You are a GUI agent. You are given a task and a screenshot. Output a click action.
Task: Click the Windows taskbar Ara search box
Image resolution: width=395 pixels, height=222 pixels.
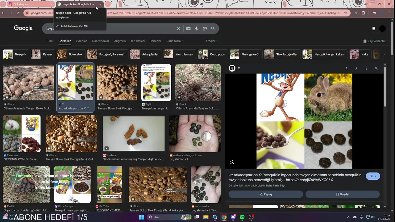click(x=169, y=217)
